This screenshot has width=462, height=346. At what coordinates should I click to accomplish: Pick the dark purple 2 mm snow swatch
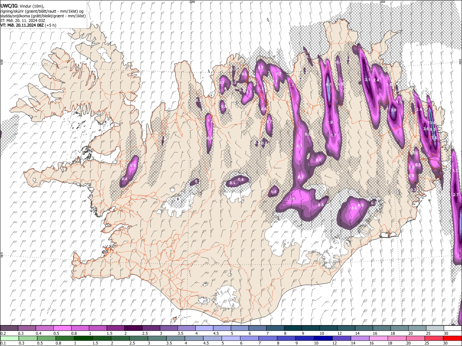pos(133,328)
